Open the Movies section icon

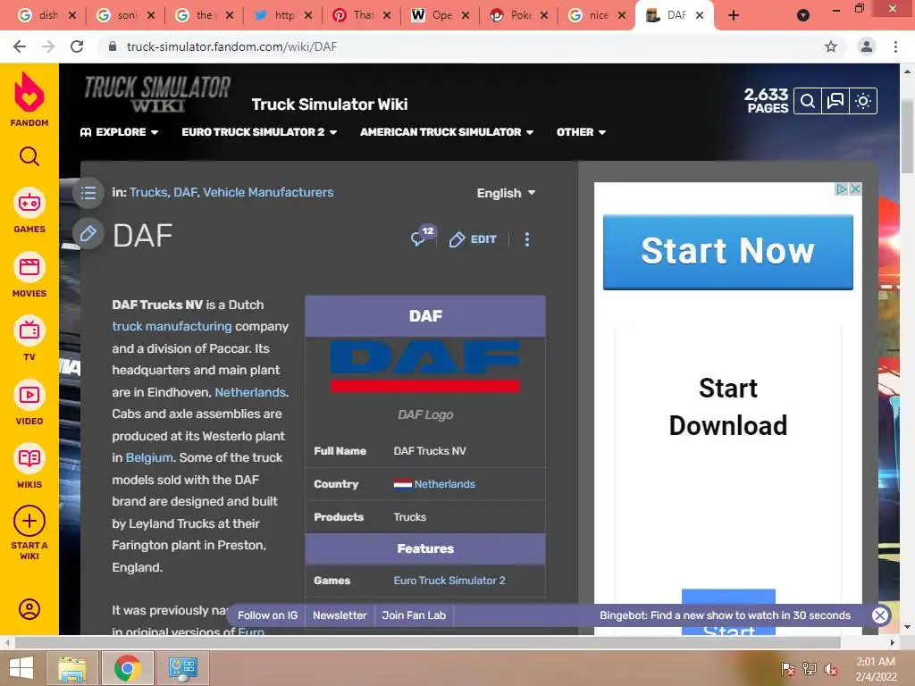29,267
